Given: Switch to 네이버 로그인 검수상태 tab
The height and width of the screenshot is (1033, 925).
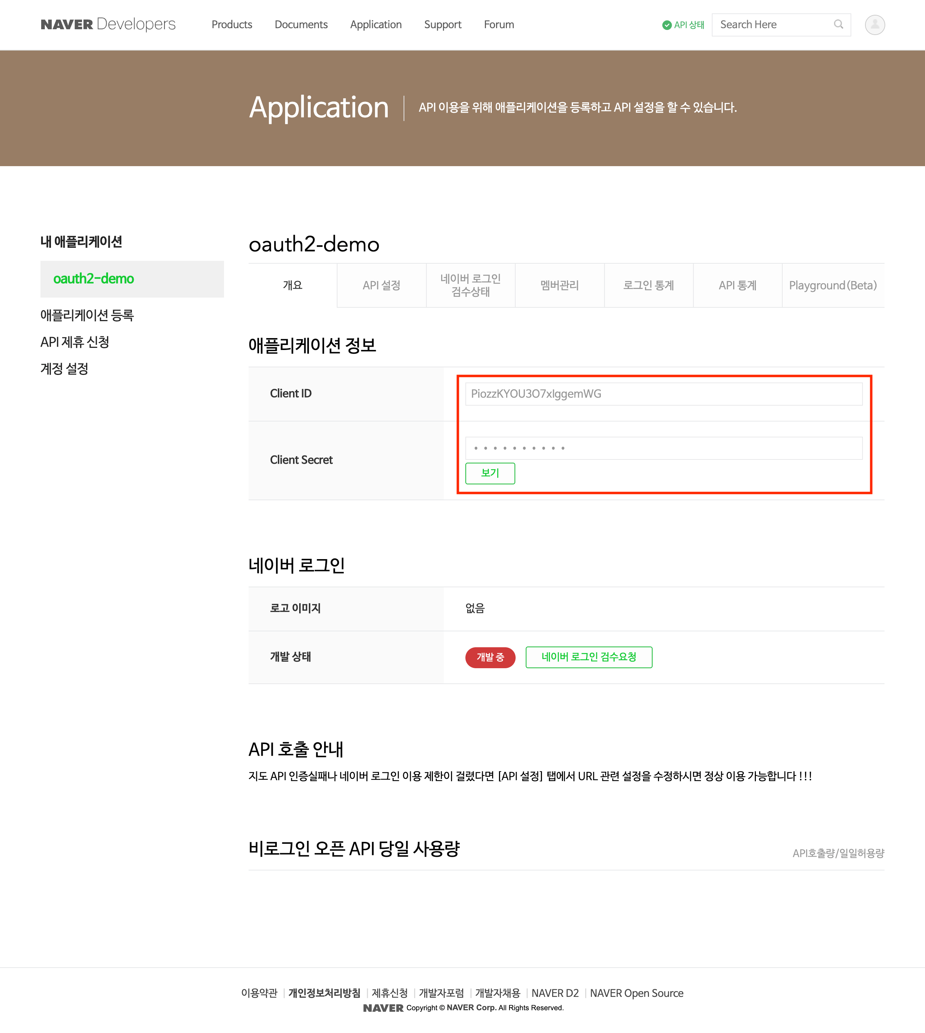Looking at the screenshot, I should coord(471,285).
